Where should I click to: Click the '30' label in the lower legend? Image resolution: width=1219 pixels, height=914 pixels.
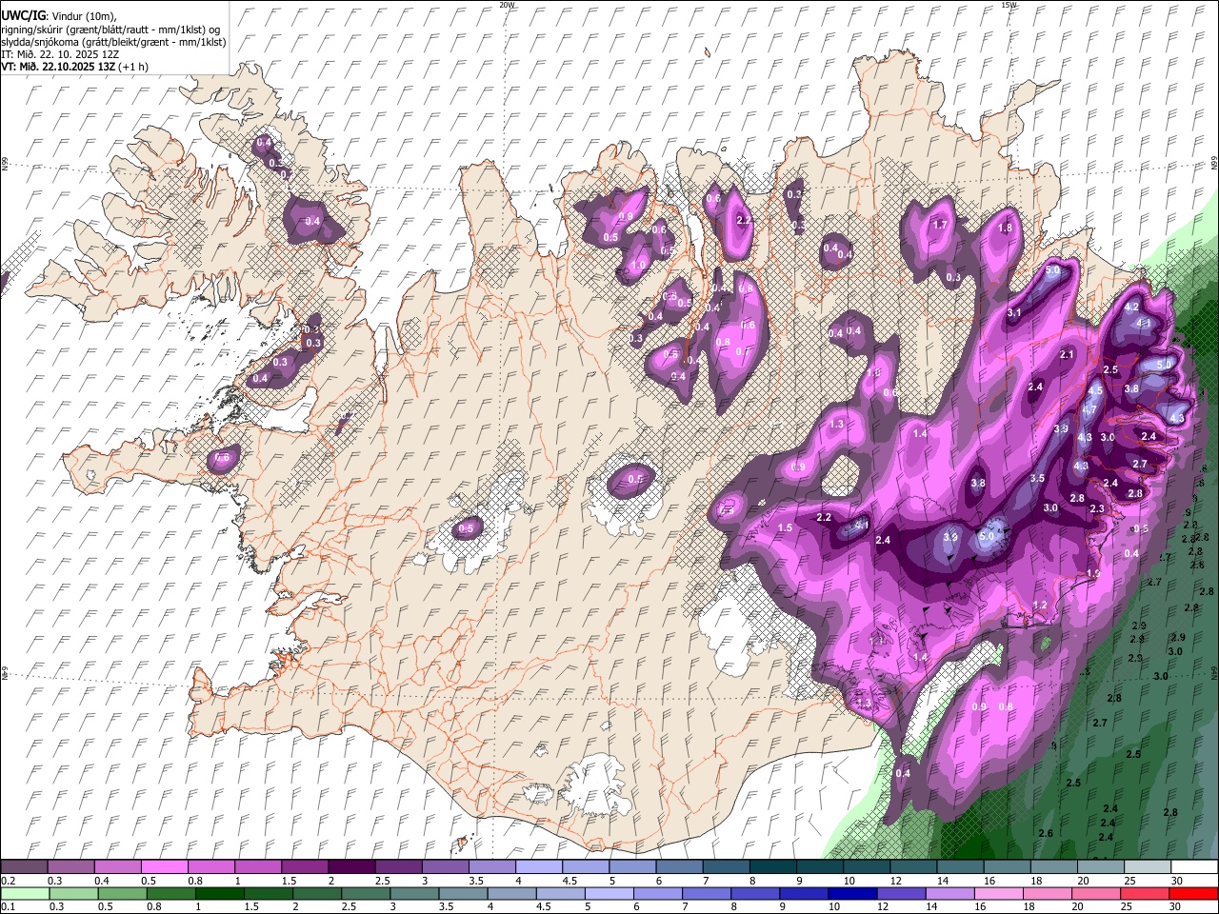1177,907
